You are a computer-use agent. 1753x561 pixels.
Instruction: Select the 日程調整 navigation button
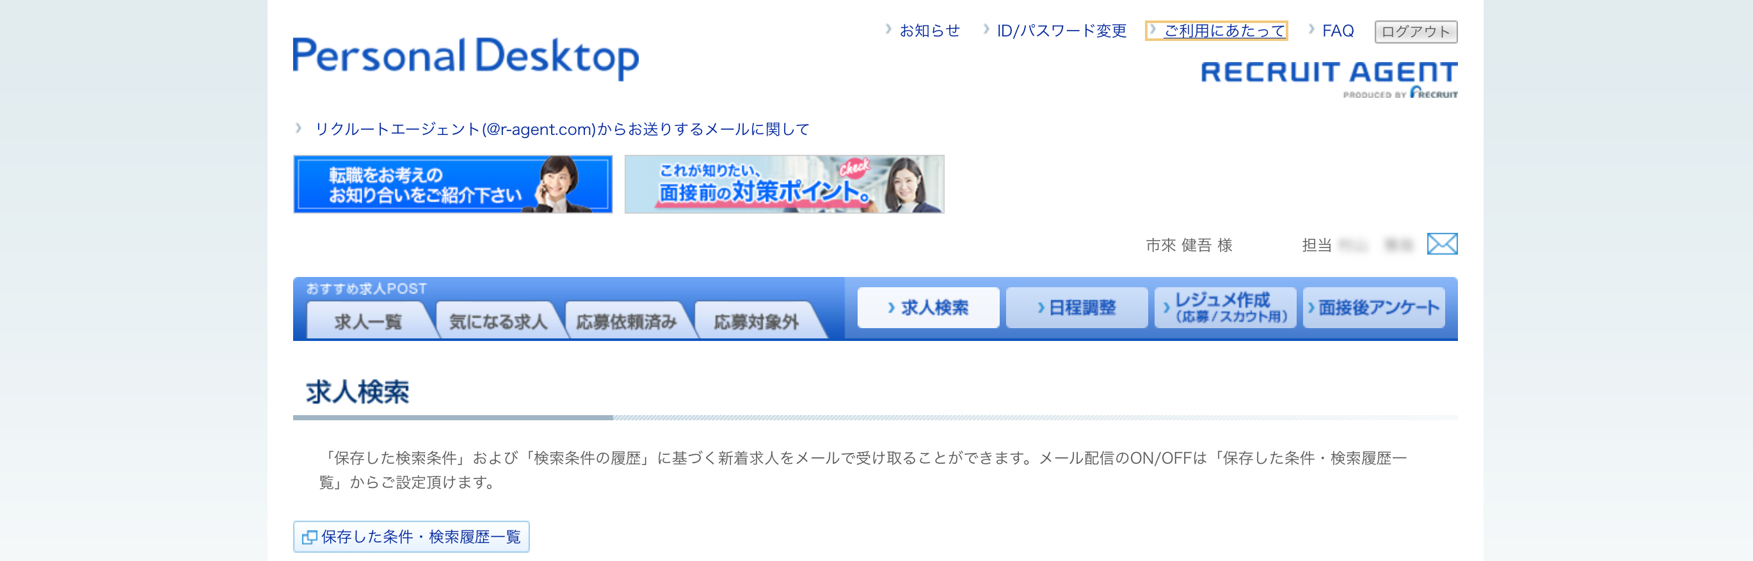tap(1077, 307)
